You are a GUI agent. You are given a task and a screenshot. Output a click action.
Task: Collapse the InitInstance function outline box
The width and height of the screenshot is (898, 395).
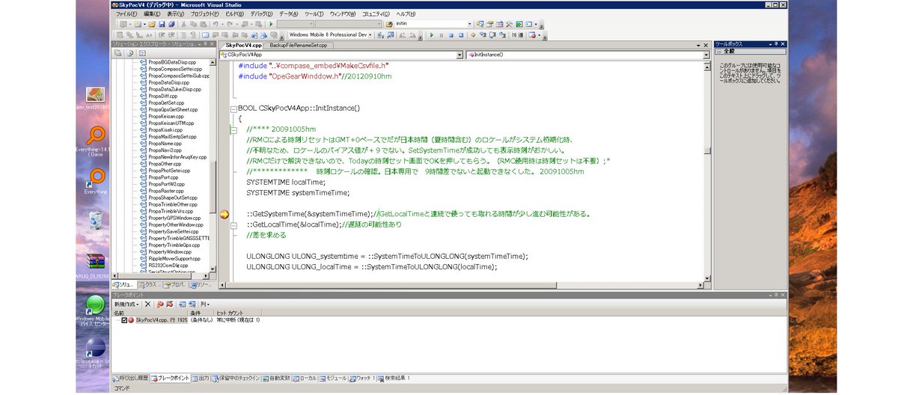233,108
